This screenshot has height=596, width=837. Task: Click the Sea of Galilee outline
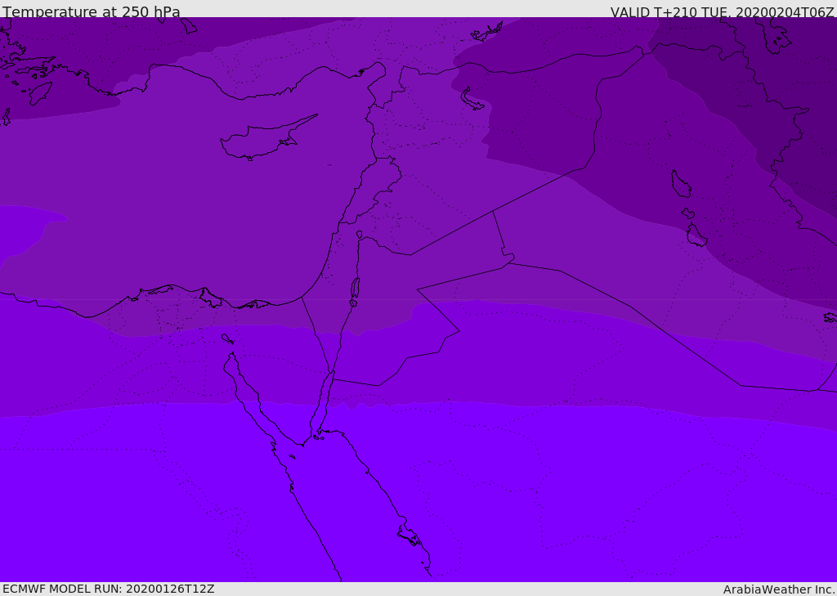359,235
